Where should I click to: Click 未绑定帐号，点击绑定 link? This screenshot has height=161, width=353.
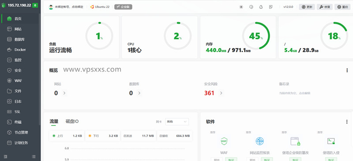[69, 7]
